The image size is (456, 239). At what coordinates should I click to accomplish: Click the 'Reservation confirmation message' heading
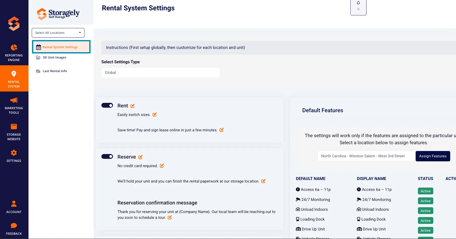157,203
